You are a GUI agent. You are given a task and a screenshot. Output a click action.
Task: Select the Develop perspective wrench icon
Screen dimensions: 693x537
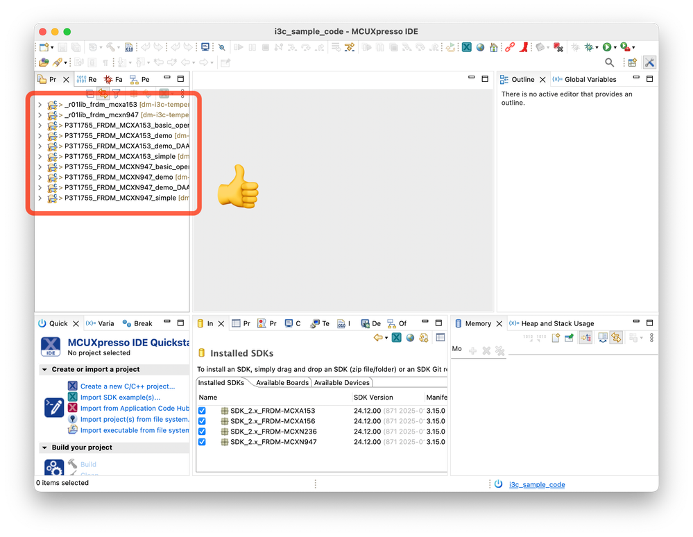coord(649,62)
